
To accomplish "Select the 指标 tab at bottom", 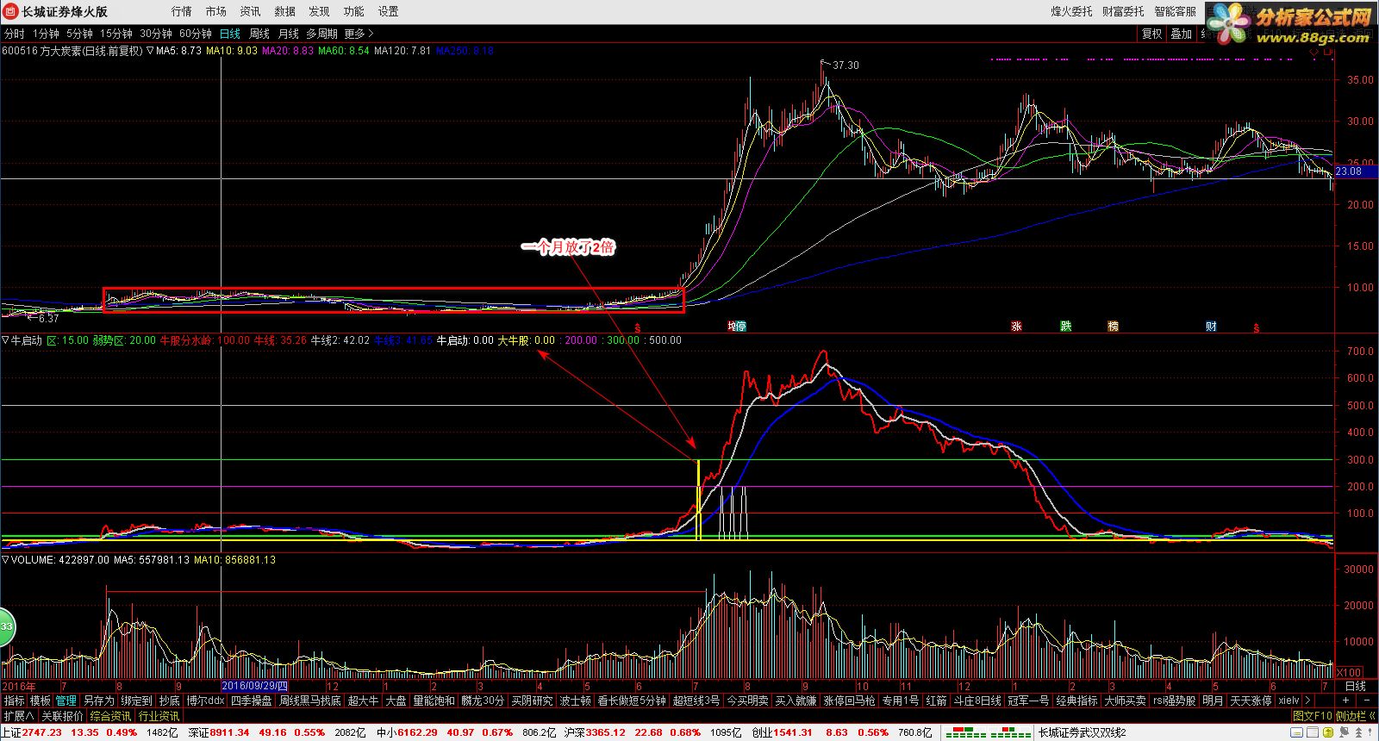I will 15,701.
